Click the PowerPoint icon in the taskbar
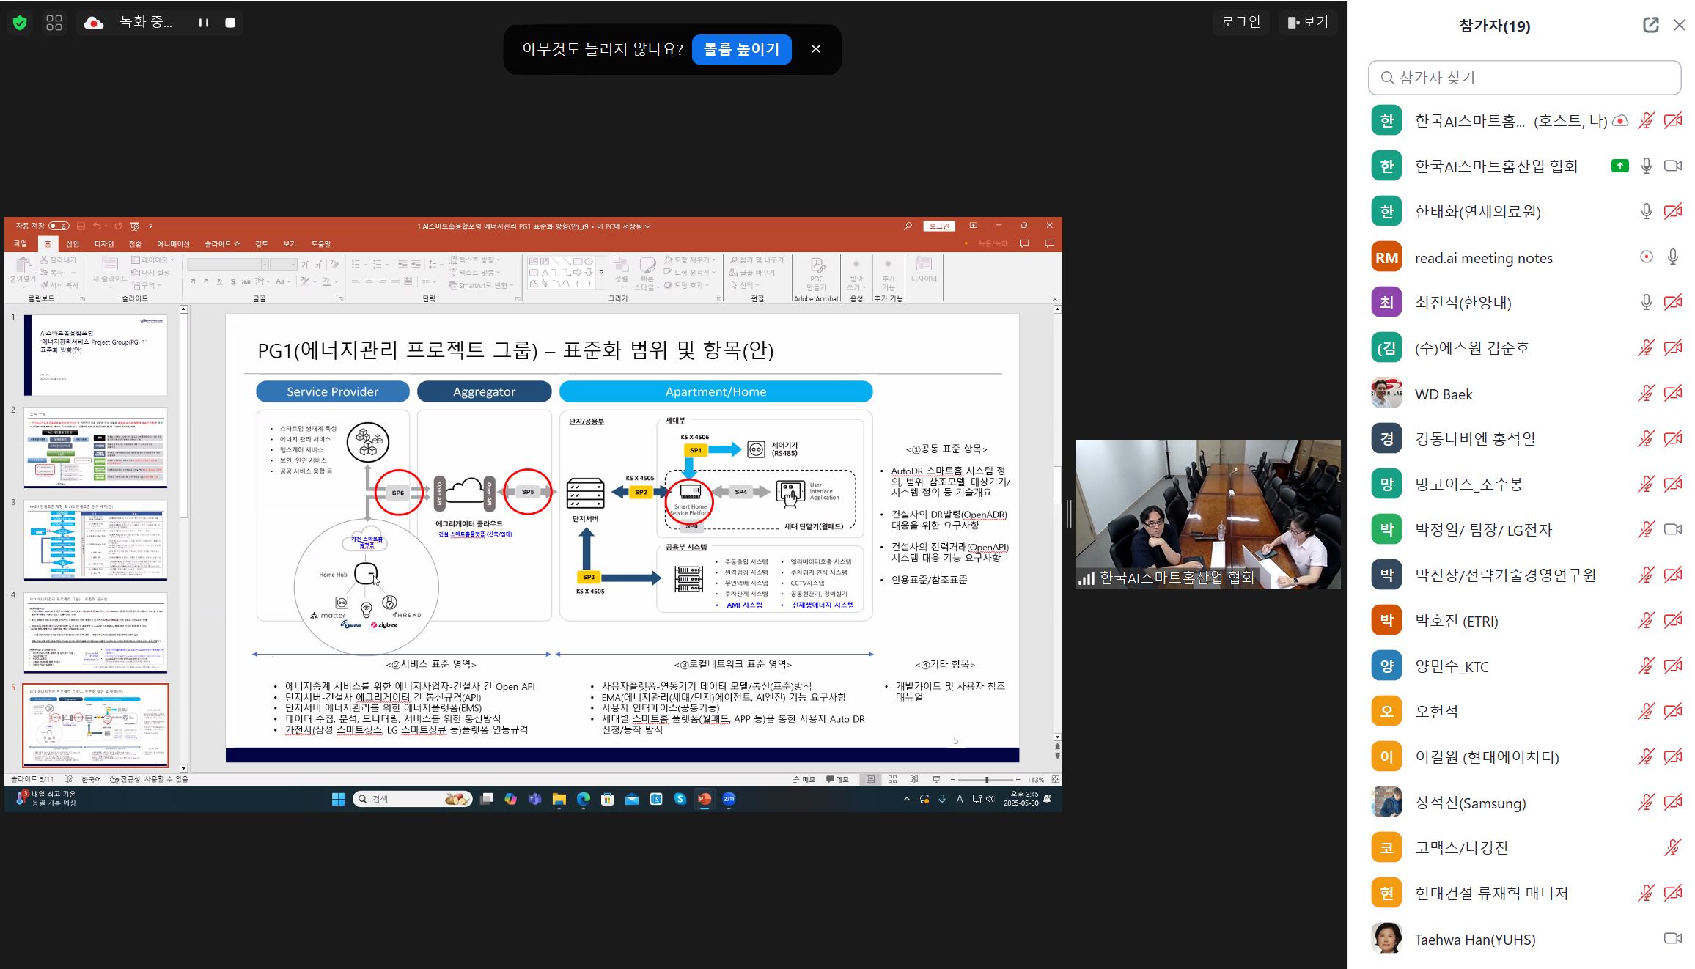This screenshot has width=1695, height=969. [704, 799]
